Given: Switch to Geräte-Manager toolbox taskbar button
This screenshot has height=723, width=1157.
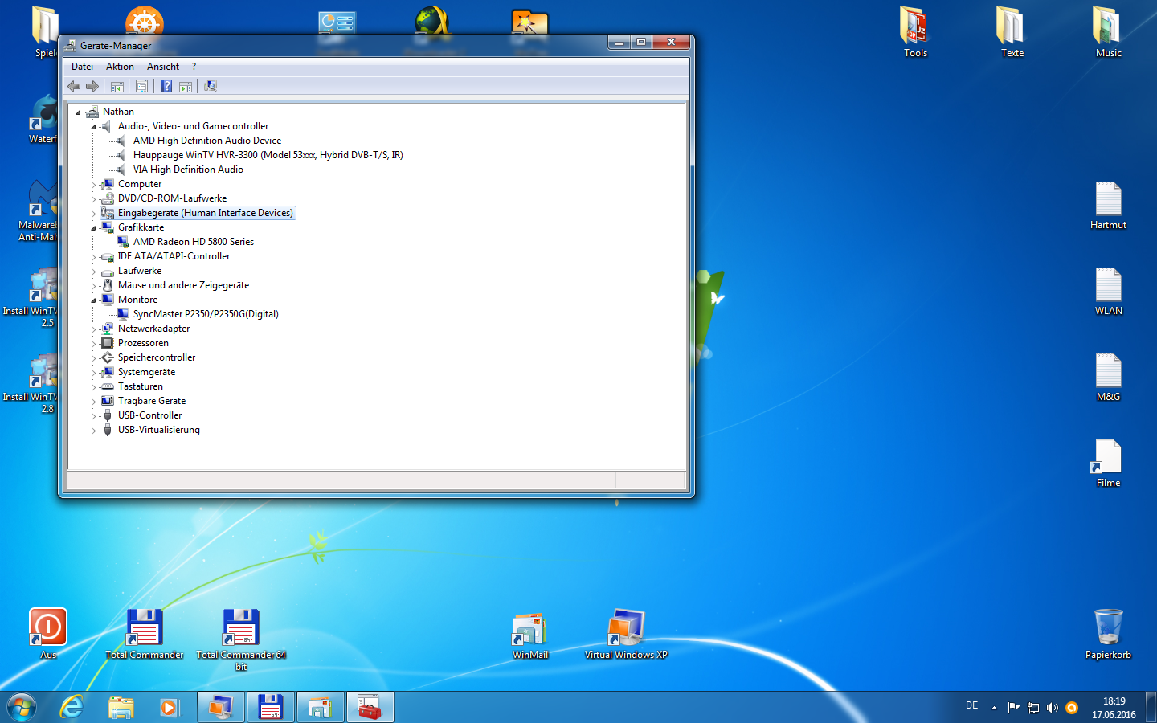Looking at the screenshot, I should [370, 707].
